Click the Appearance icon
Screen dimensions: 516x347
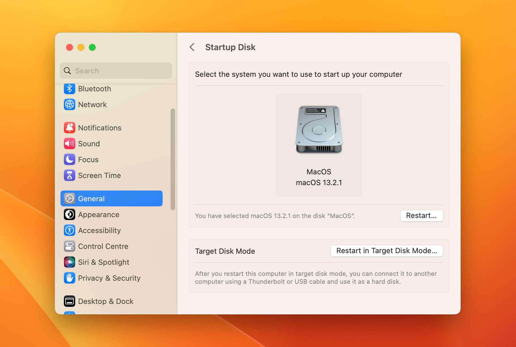point(70,215)
